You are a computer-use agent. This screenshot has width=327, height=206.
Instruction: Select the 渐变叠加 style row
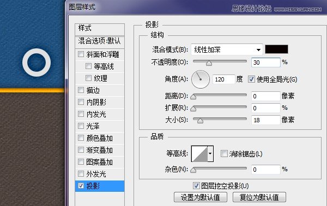(100, 150)
